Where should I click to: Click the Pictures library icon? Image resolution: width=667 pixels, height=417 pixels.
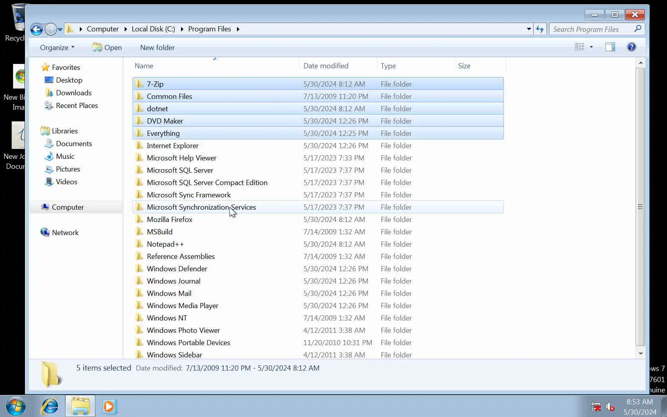tap(49, 169)
